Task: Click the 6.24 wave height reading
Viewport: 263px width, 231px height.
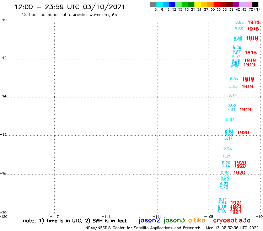Action: pos(227,156)
